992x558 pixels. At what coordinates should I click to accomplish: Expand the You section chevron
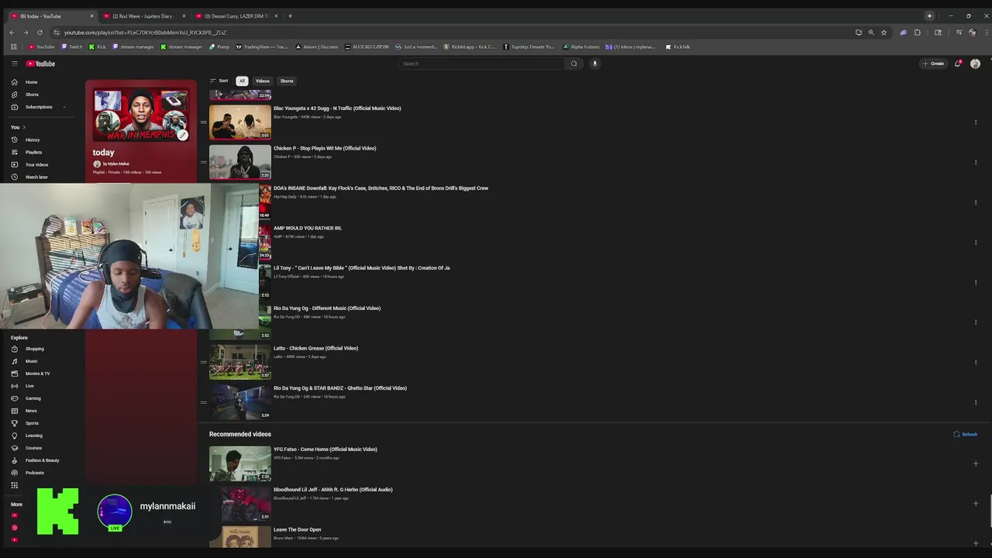coord(24,127)
